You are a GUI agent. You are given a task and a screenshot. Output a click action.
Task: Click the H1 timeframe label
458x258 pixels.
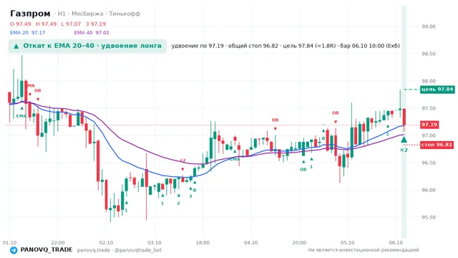click(62, 14)
